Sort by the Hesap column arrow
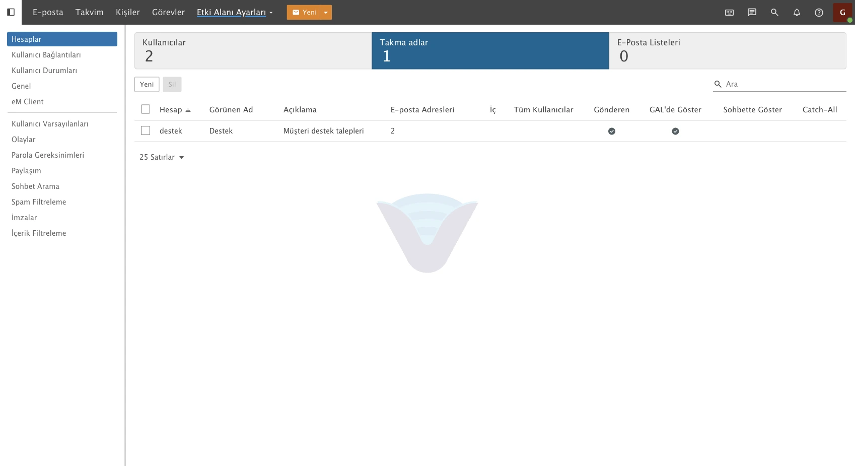 188,110
